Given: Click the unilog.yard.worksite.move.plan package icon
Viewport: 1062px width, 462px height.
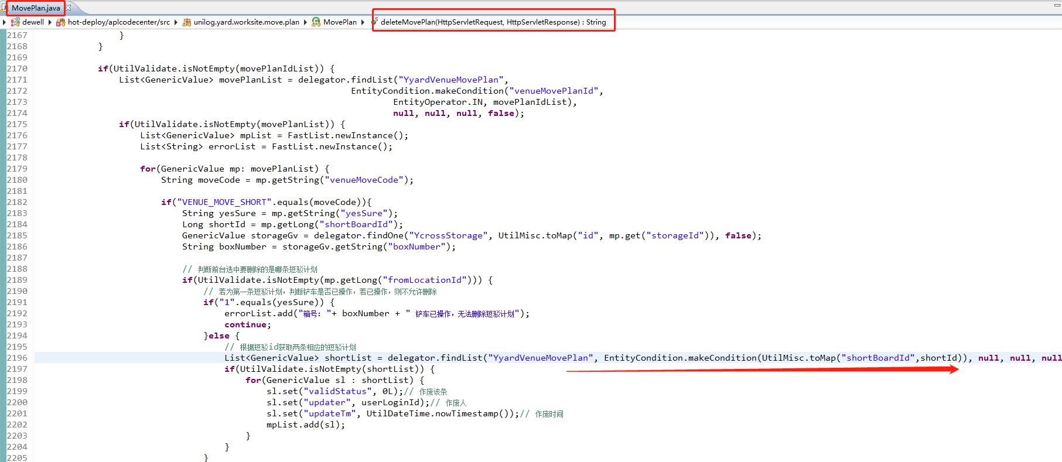Looking at the screenshot, I should click(187, 22).
